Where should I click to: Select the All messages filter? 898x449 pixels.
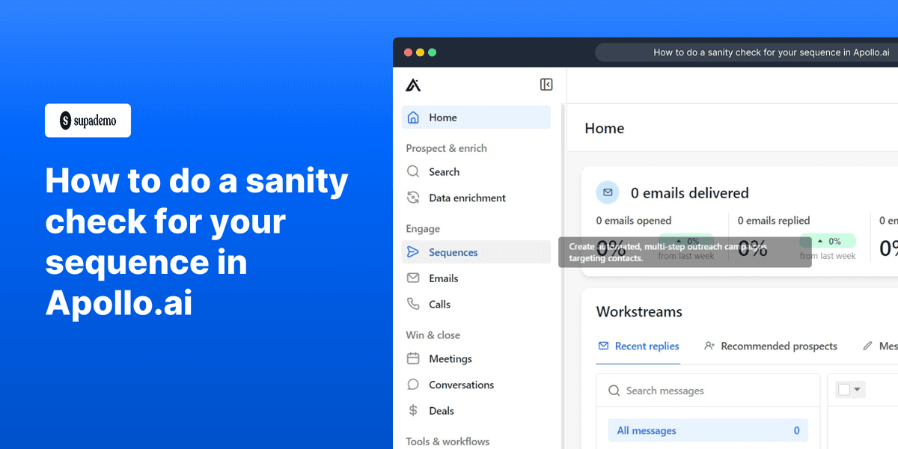pos(647,430)
